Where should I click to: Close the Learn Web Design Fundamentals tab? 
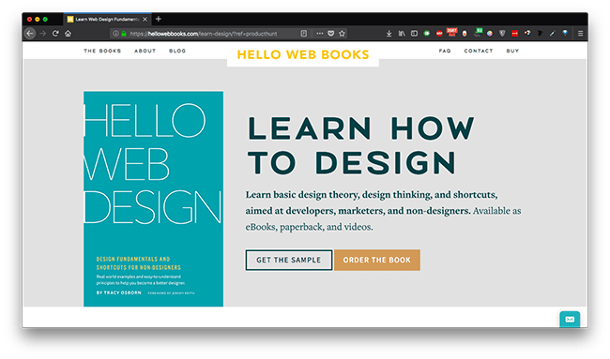pos(145,19)
